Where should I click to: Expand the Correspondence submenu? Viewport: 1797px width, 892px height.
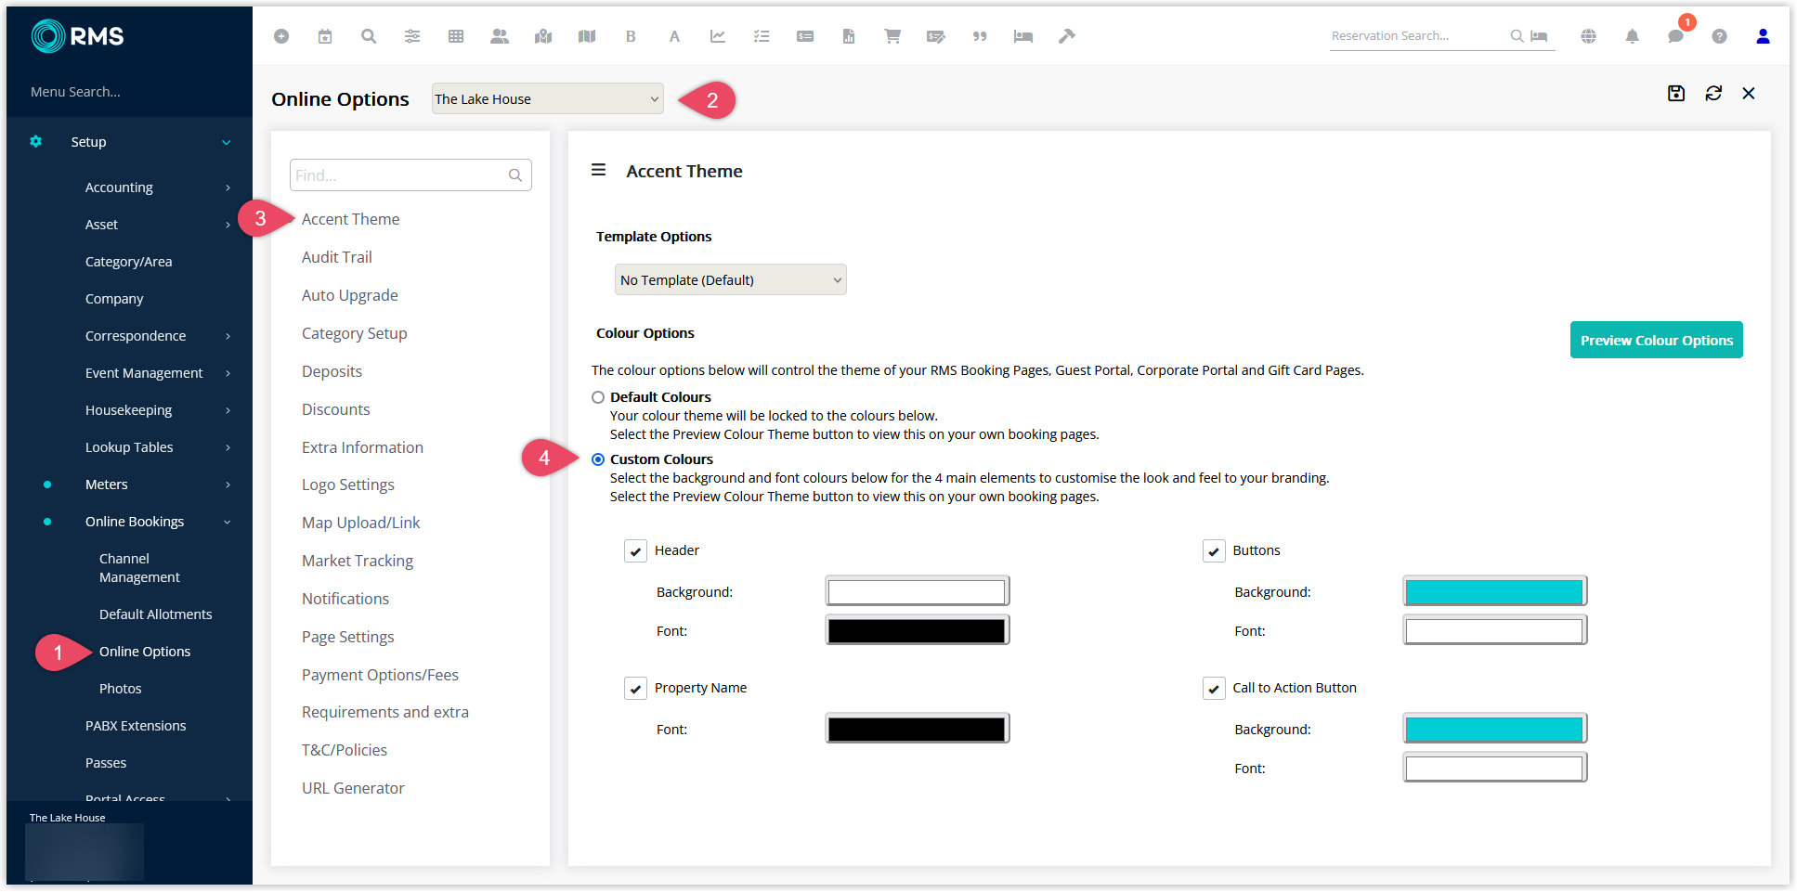pyautogui.click(x=228, y=336)
